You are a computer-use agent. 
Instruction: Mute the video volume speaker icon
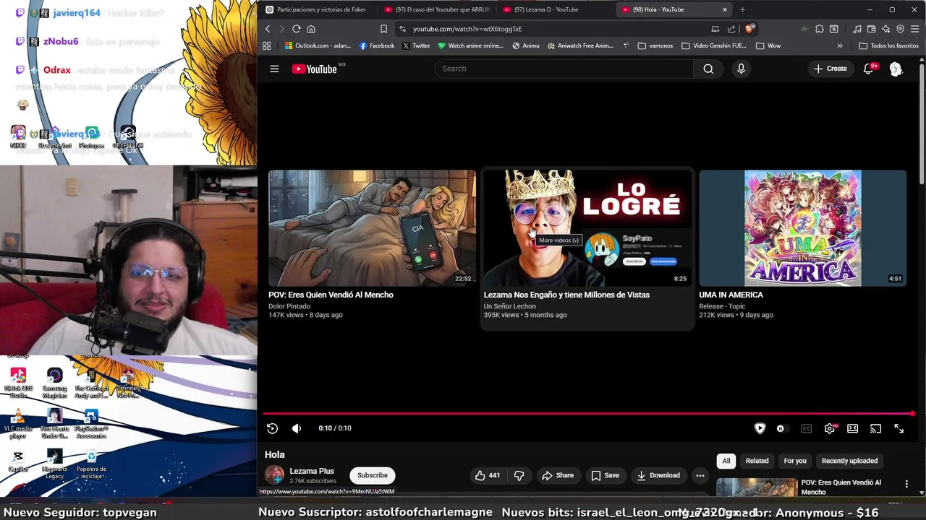click(x=297, y=428)
